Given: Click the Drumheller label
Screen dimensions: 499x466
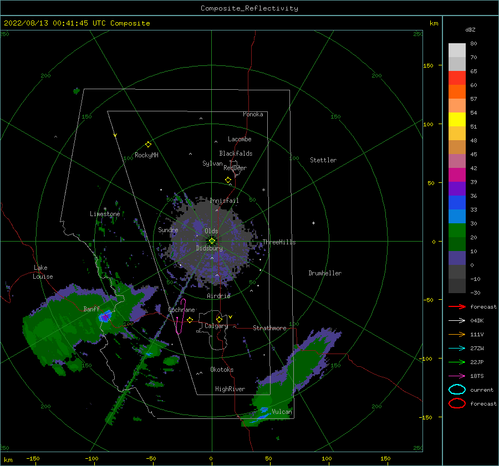Looking at the screenshot, I should click(325, 273).
